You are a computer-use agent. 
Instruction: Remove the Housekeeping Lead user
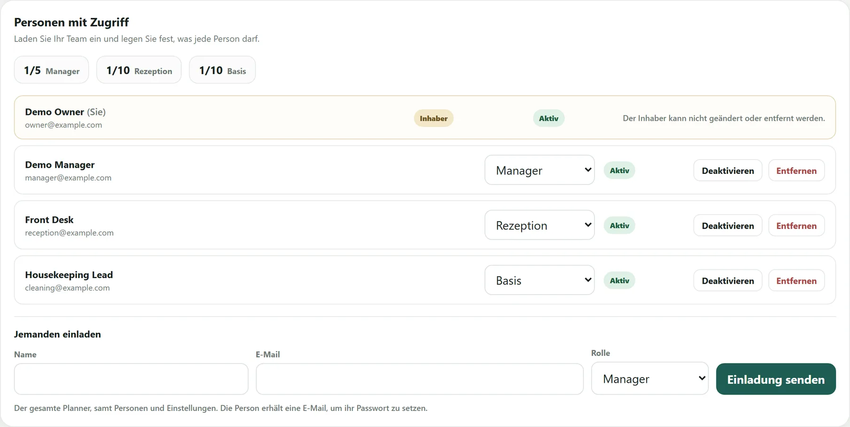(x=796, y=281)
